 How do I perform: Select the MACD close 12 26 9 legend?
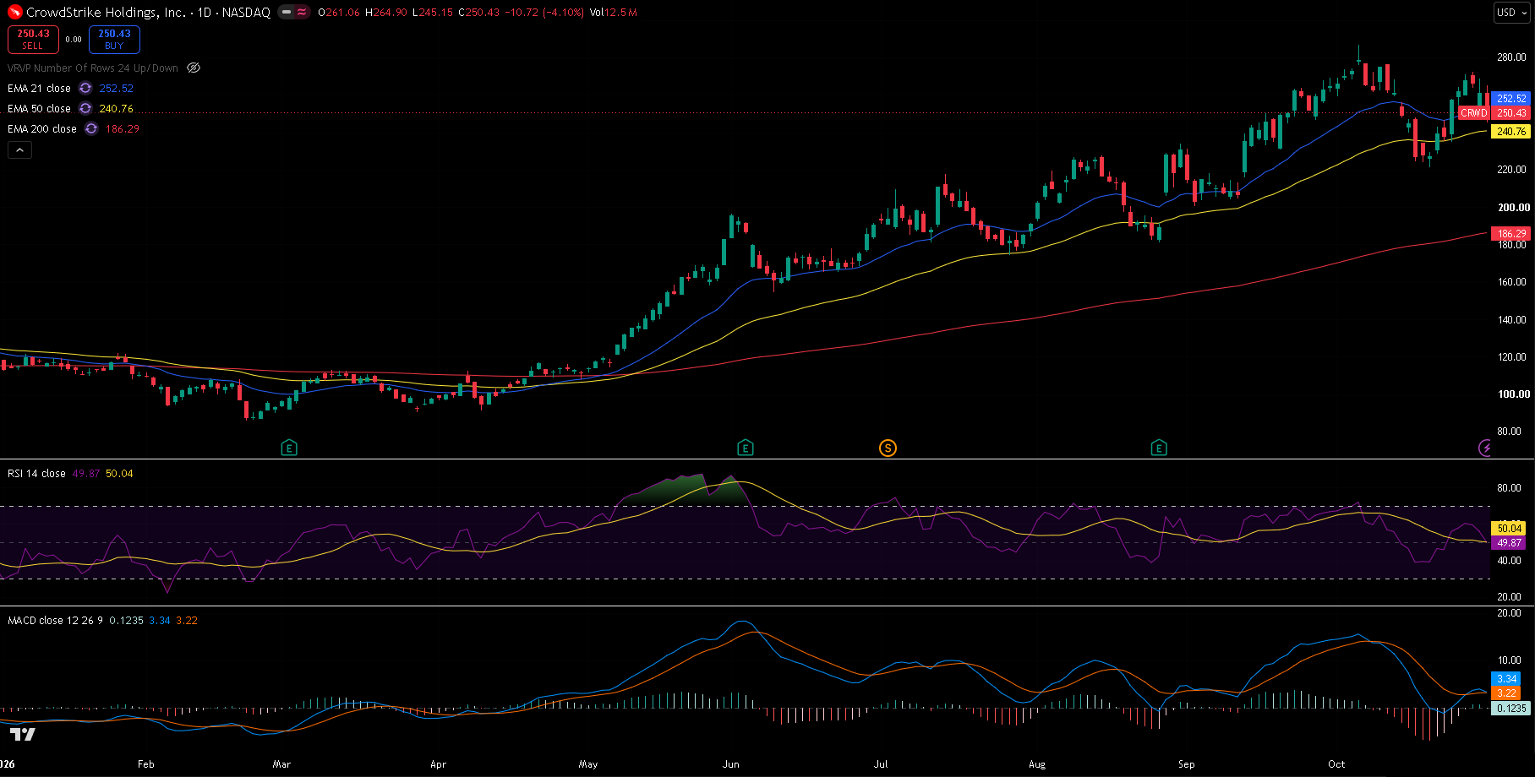pos(55,620)
